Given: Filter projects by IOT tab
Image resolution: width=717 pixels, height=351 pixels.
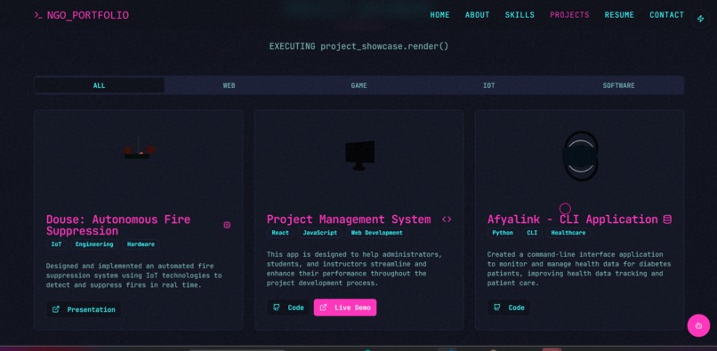Looking at the screenshot, I should pos(488,85).
